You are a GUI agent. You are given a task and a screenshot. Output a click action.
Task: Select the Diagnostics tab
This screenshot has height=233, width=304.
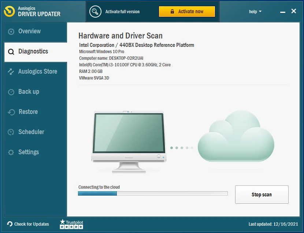36,52
